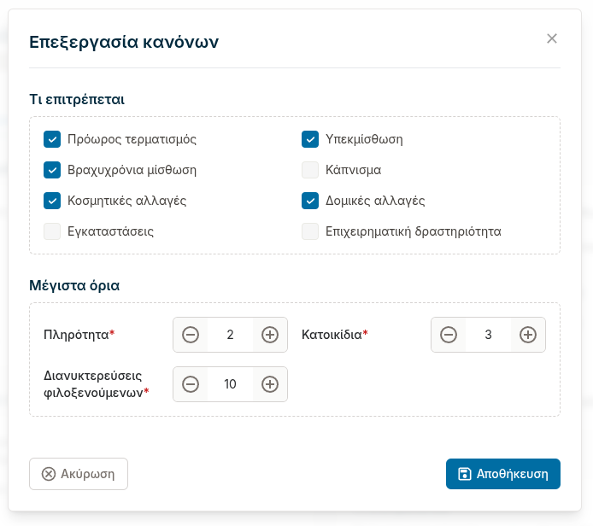Disable the Κοσμητικές αλλαγές option

coord(52,201)
